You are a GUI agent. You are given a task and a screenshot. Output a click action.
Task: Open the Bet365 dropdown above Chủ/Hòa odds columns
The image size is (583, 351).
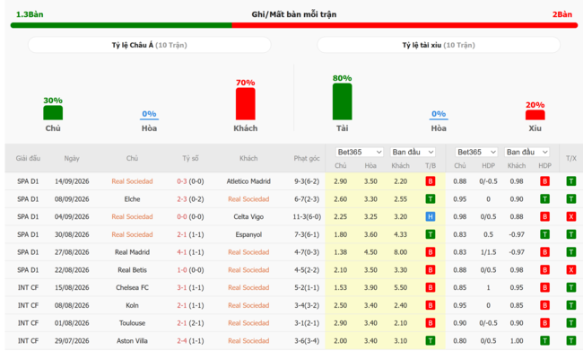point(360,152)
